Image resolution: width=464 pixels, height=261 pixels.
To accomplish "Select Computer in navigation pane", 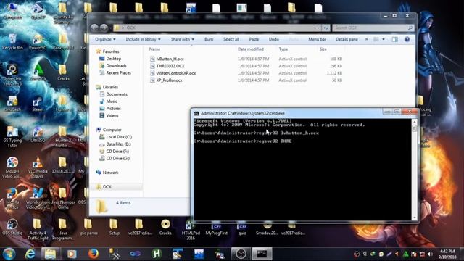I will tap(109, 130).
